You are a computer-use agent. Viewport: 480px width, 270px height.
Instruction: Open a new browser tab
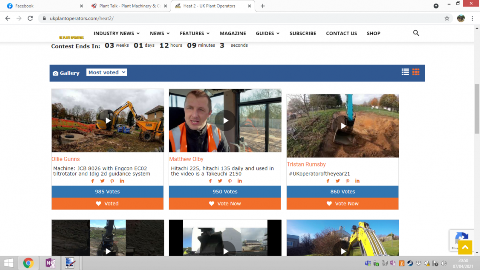point(262,6)
